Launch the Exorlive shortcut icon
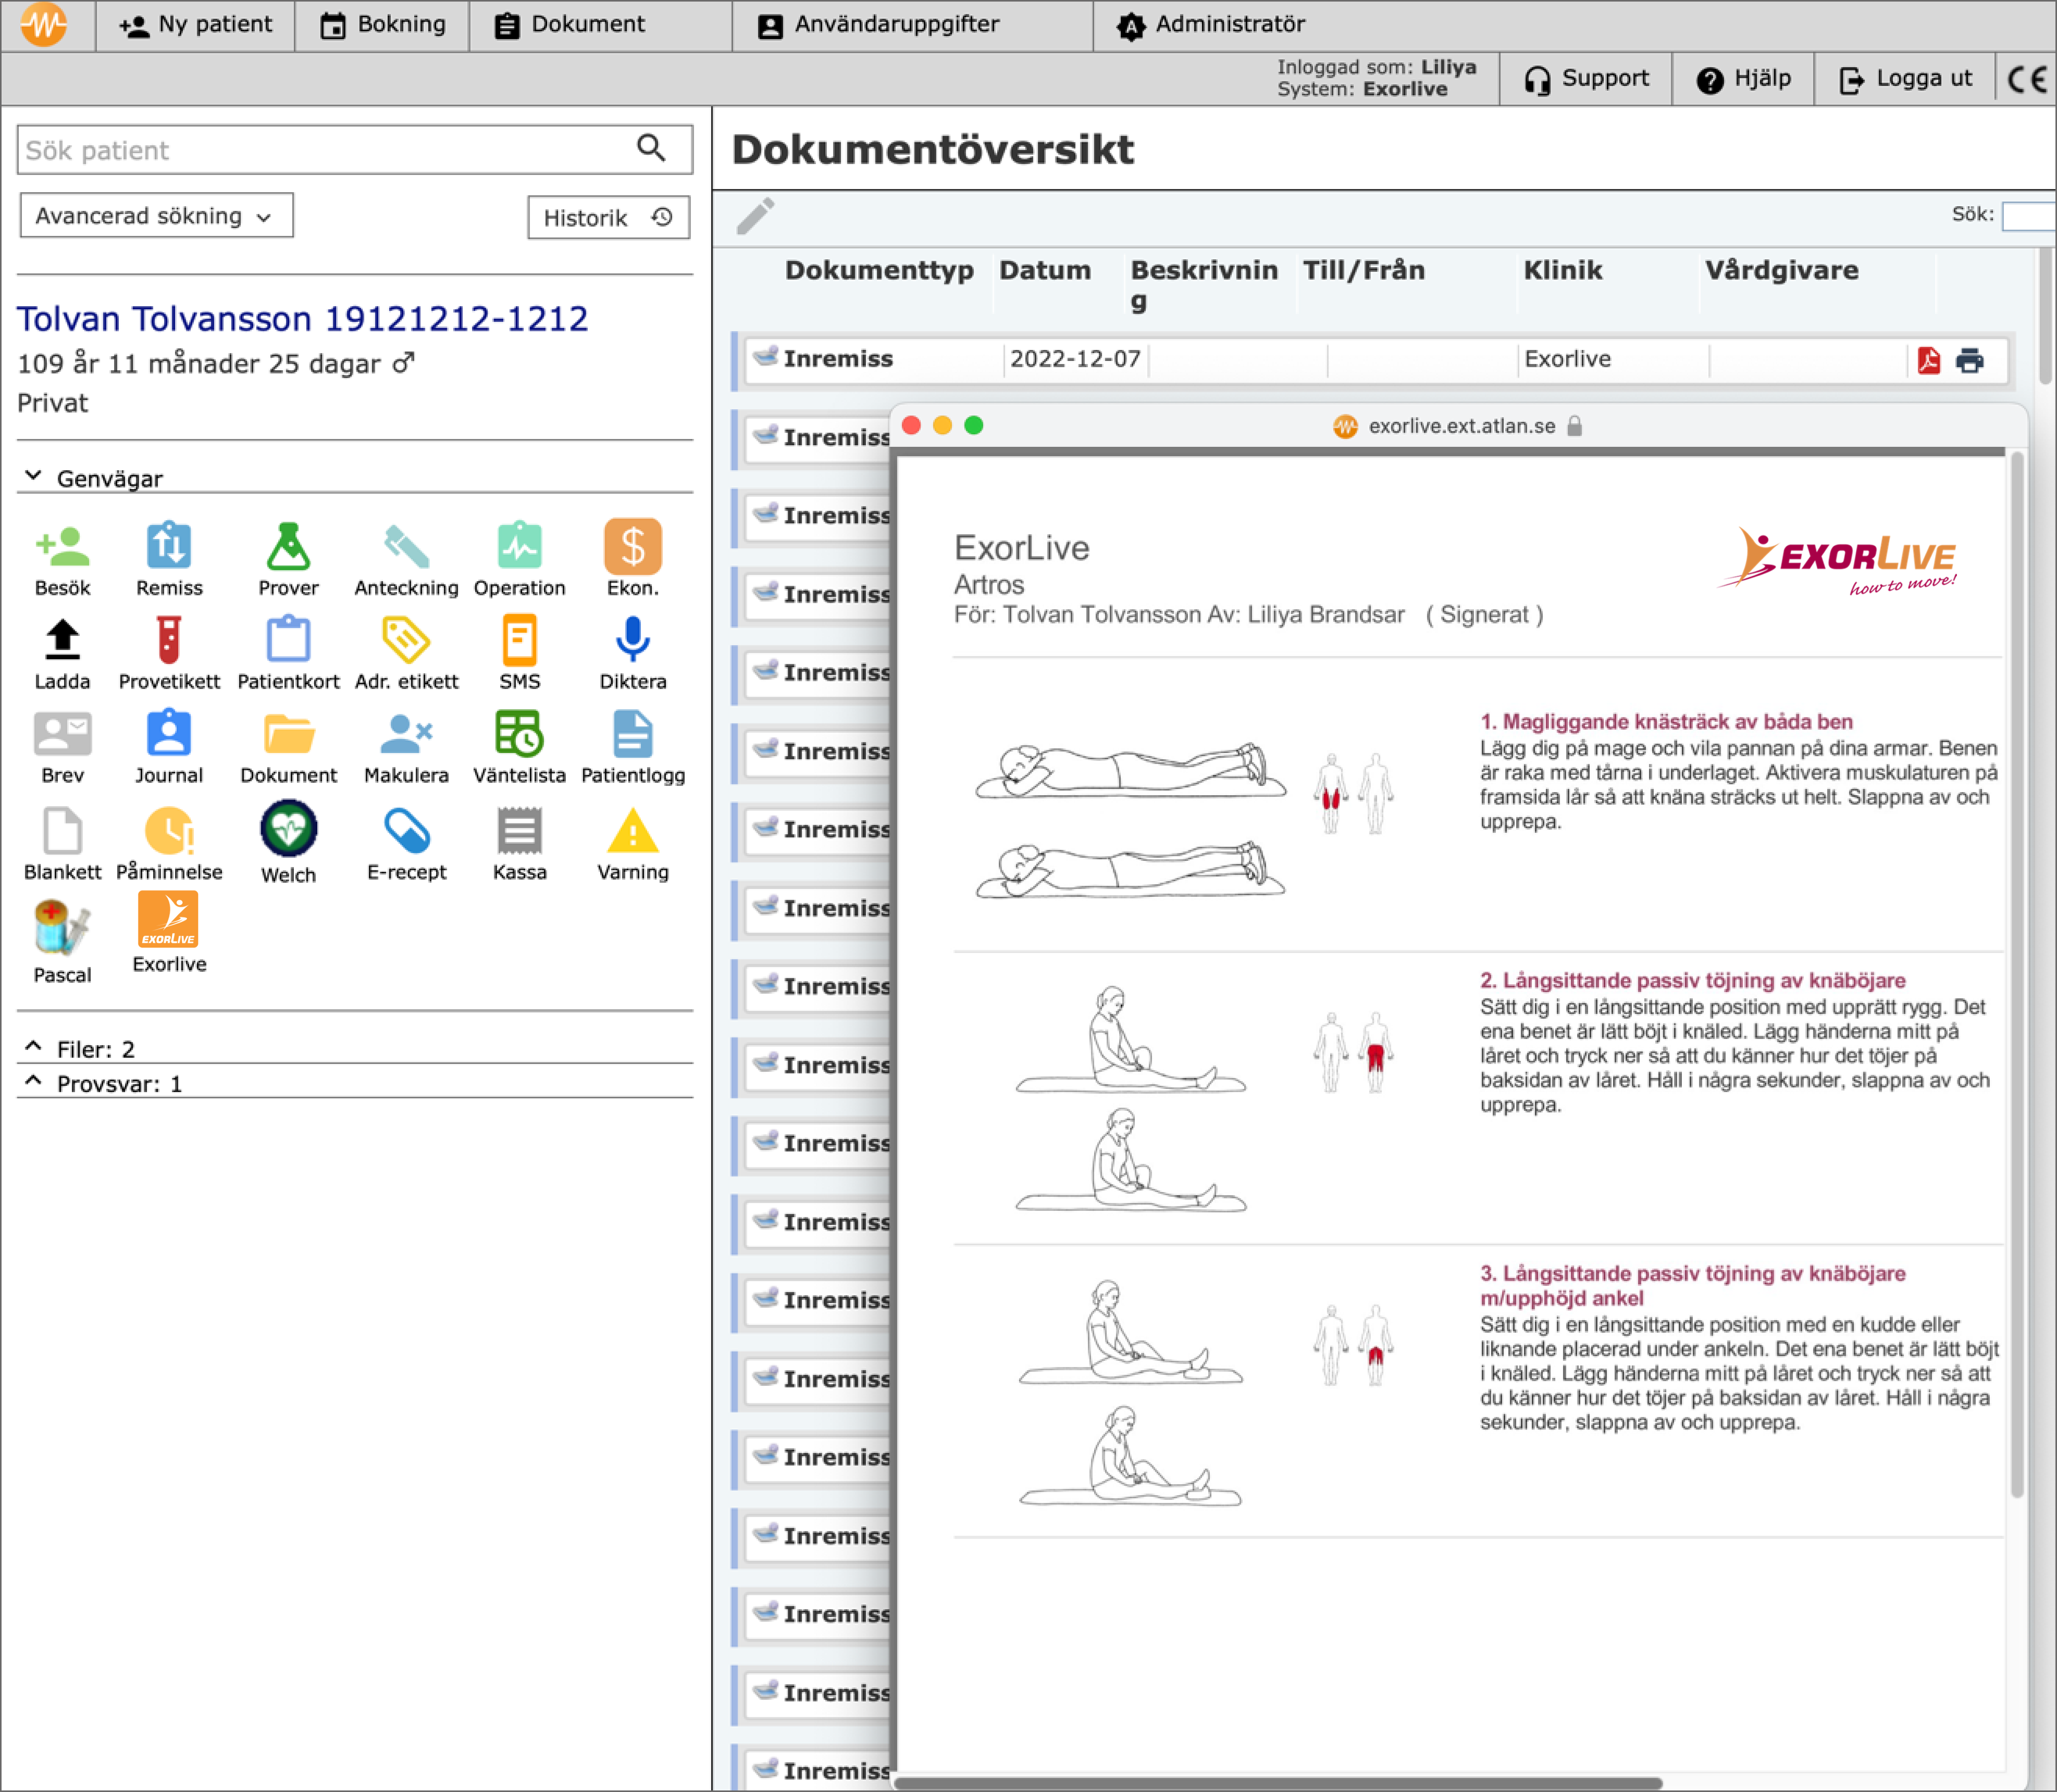2057x1792 pixels. pos(168,919)
